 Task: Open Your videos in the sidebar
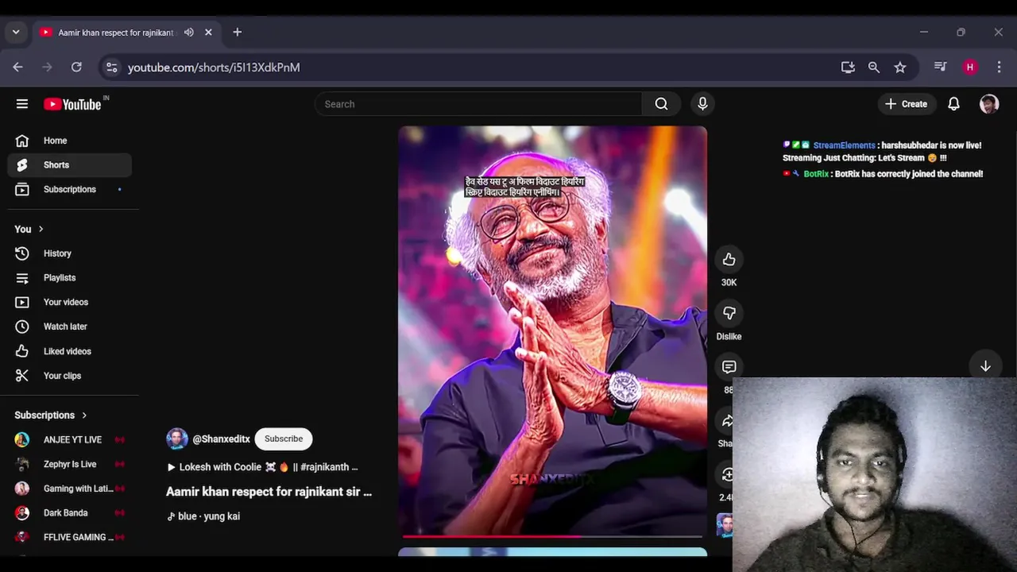point(70,302)
